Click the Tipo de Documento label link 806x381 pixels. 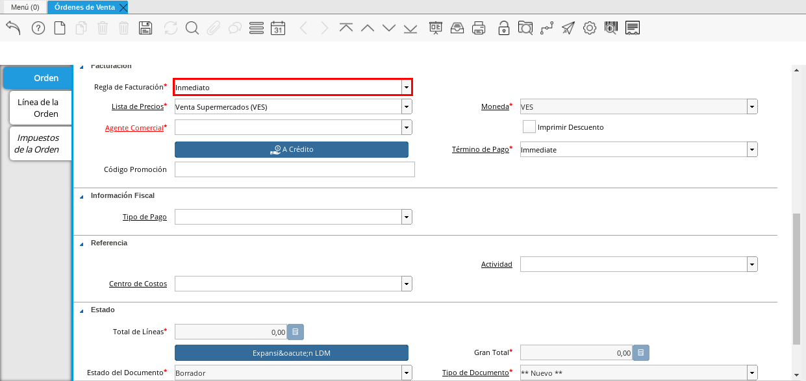click(x=475, y=373)
